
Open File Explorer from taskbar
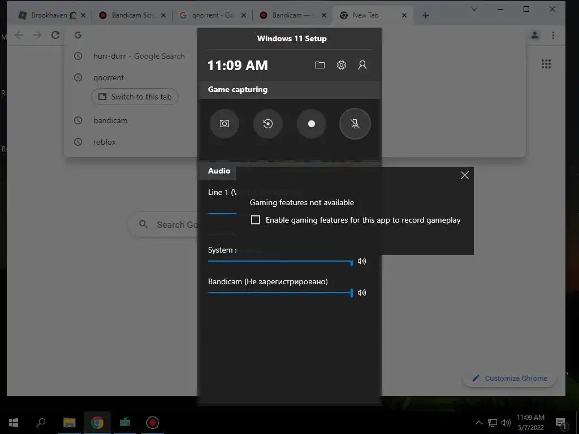69,423
